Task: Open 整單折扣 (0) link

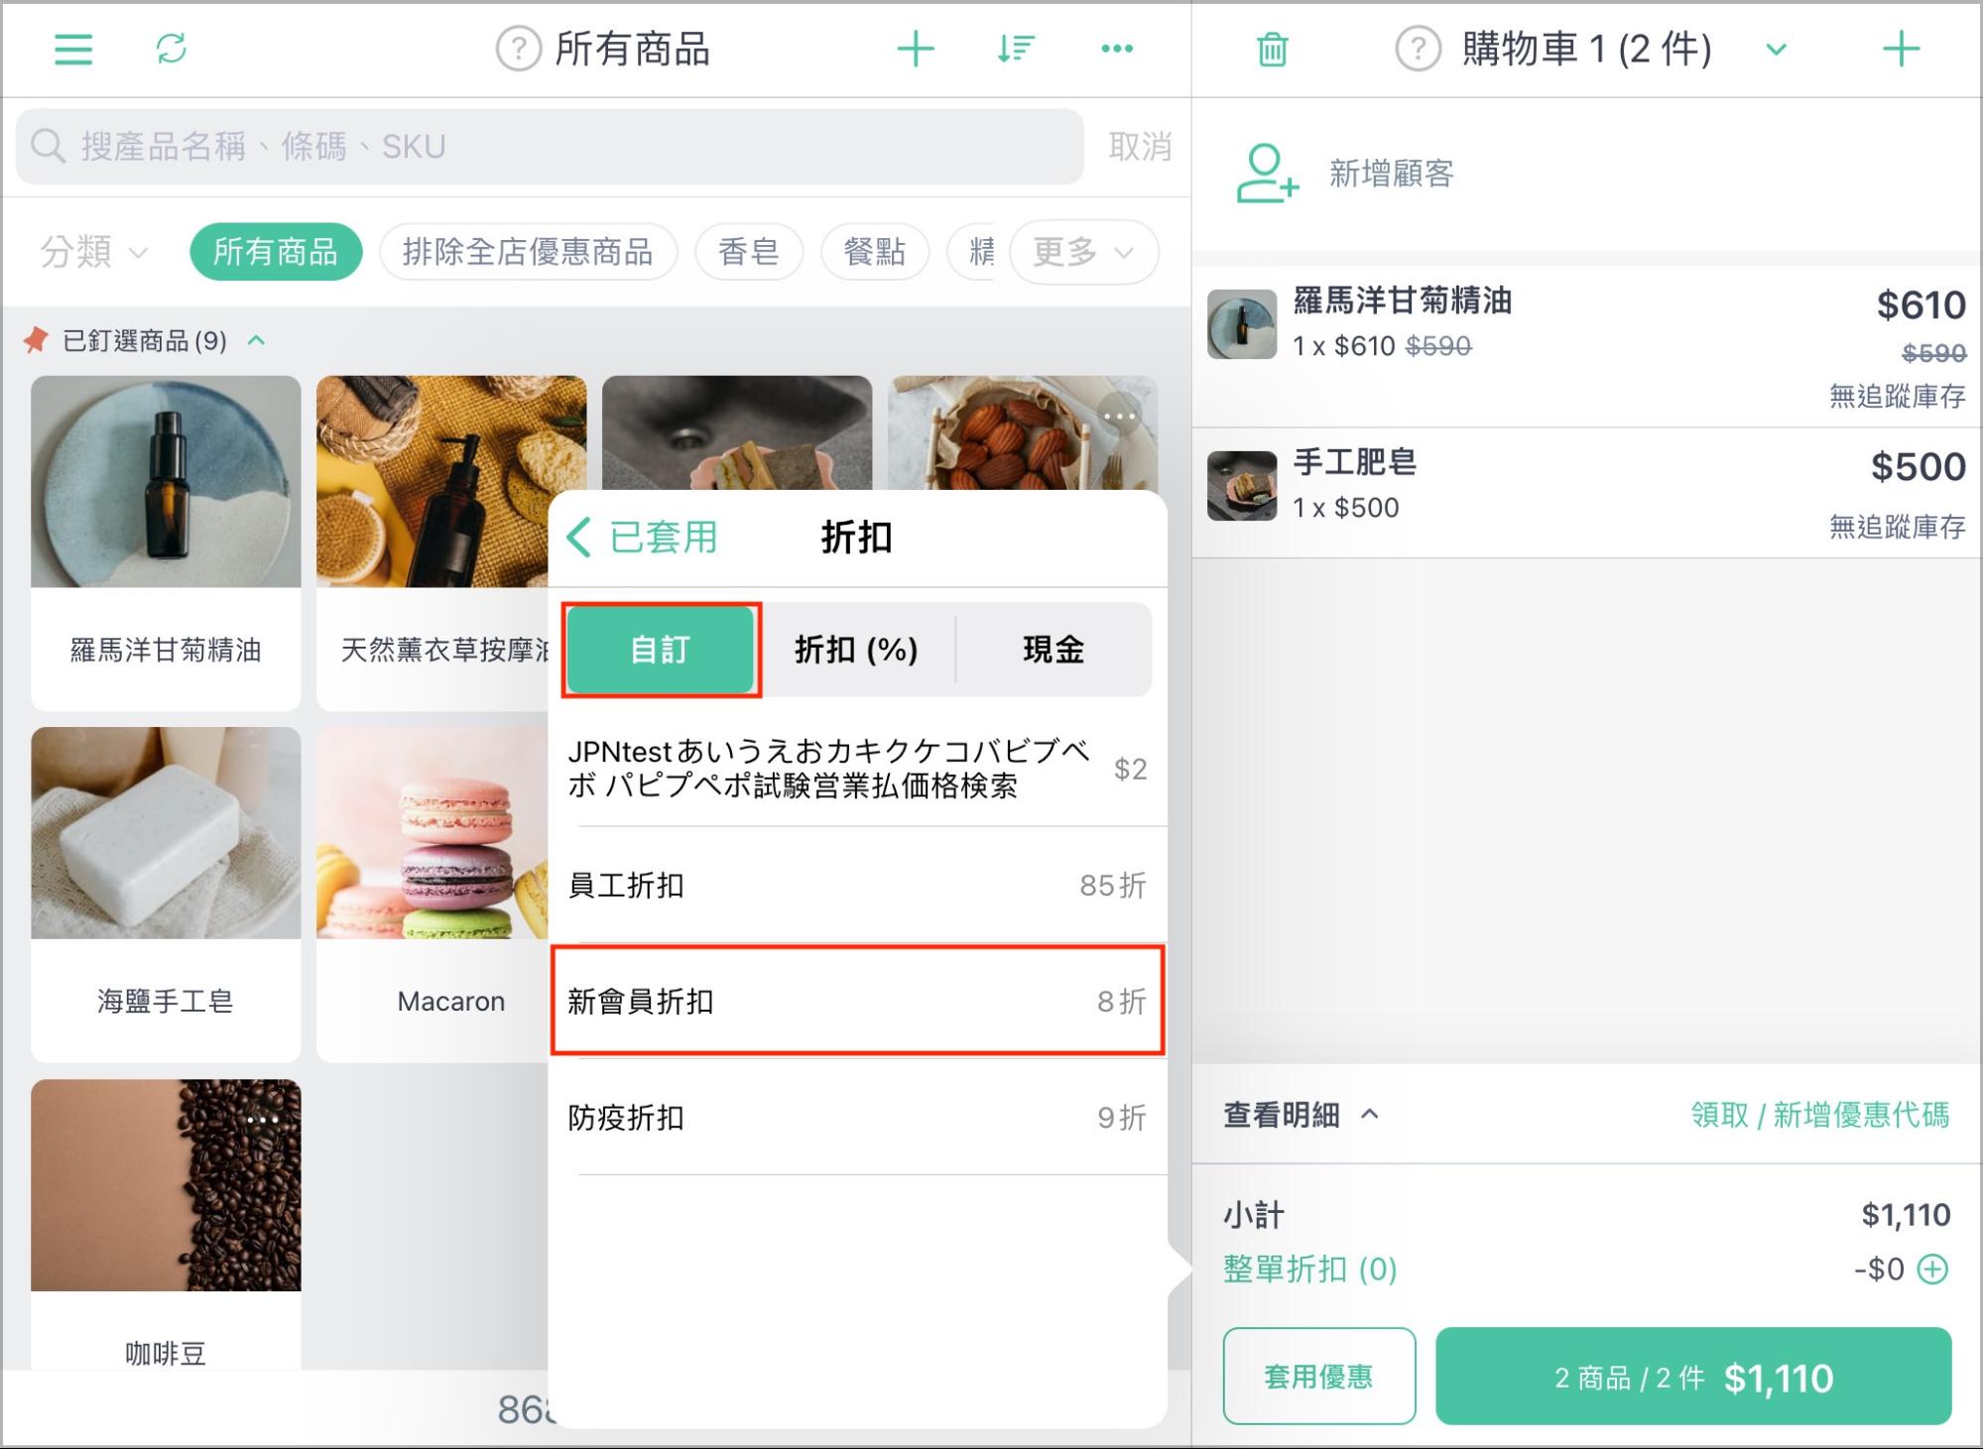Action: tap(1309, 1268)
